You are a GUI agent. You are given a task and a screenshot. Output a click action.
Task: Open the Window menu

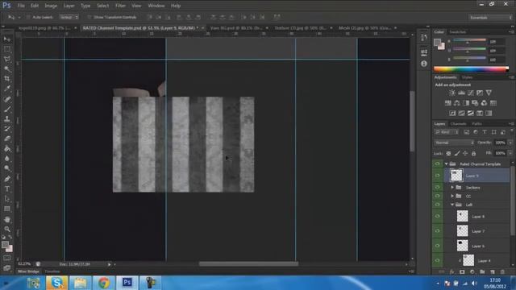coord(156,6)
